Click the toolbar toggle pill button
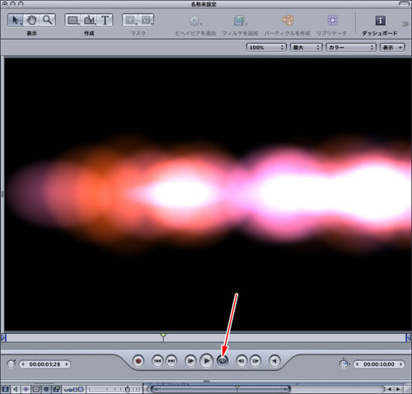 (405, 4)
